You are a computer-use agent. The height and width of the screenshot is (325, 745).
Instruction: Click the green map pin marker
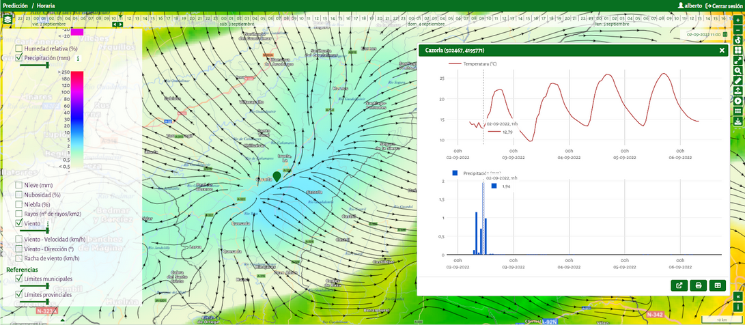[277, 177]
